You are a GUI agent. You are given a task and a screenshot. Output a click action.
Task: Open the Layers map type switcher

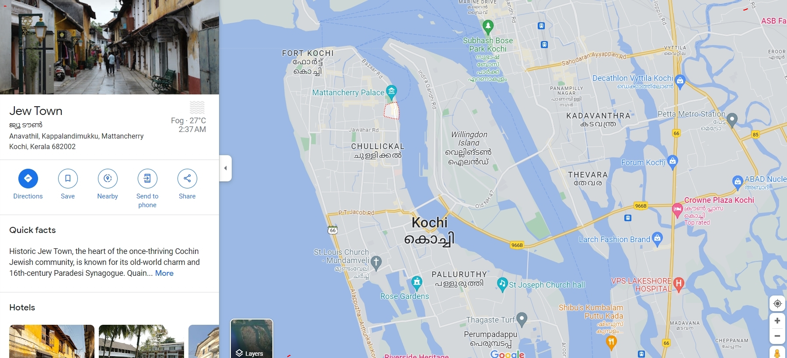click(251, 339)
